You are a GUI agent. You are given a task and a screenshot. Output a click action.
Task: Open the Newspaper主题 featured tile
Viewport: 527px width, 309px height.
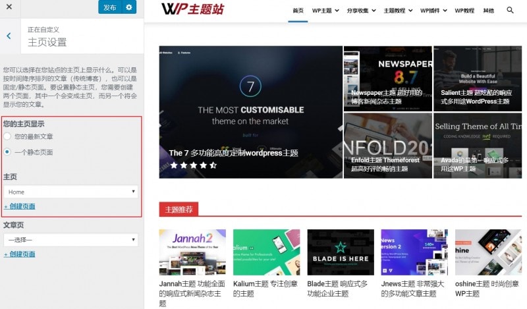point(388,78)
